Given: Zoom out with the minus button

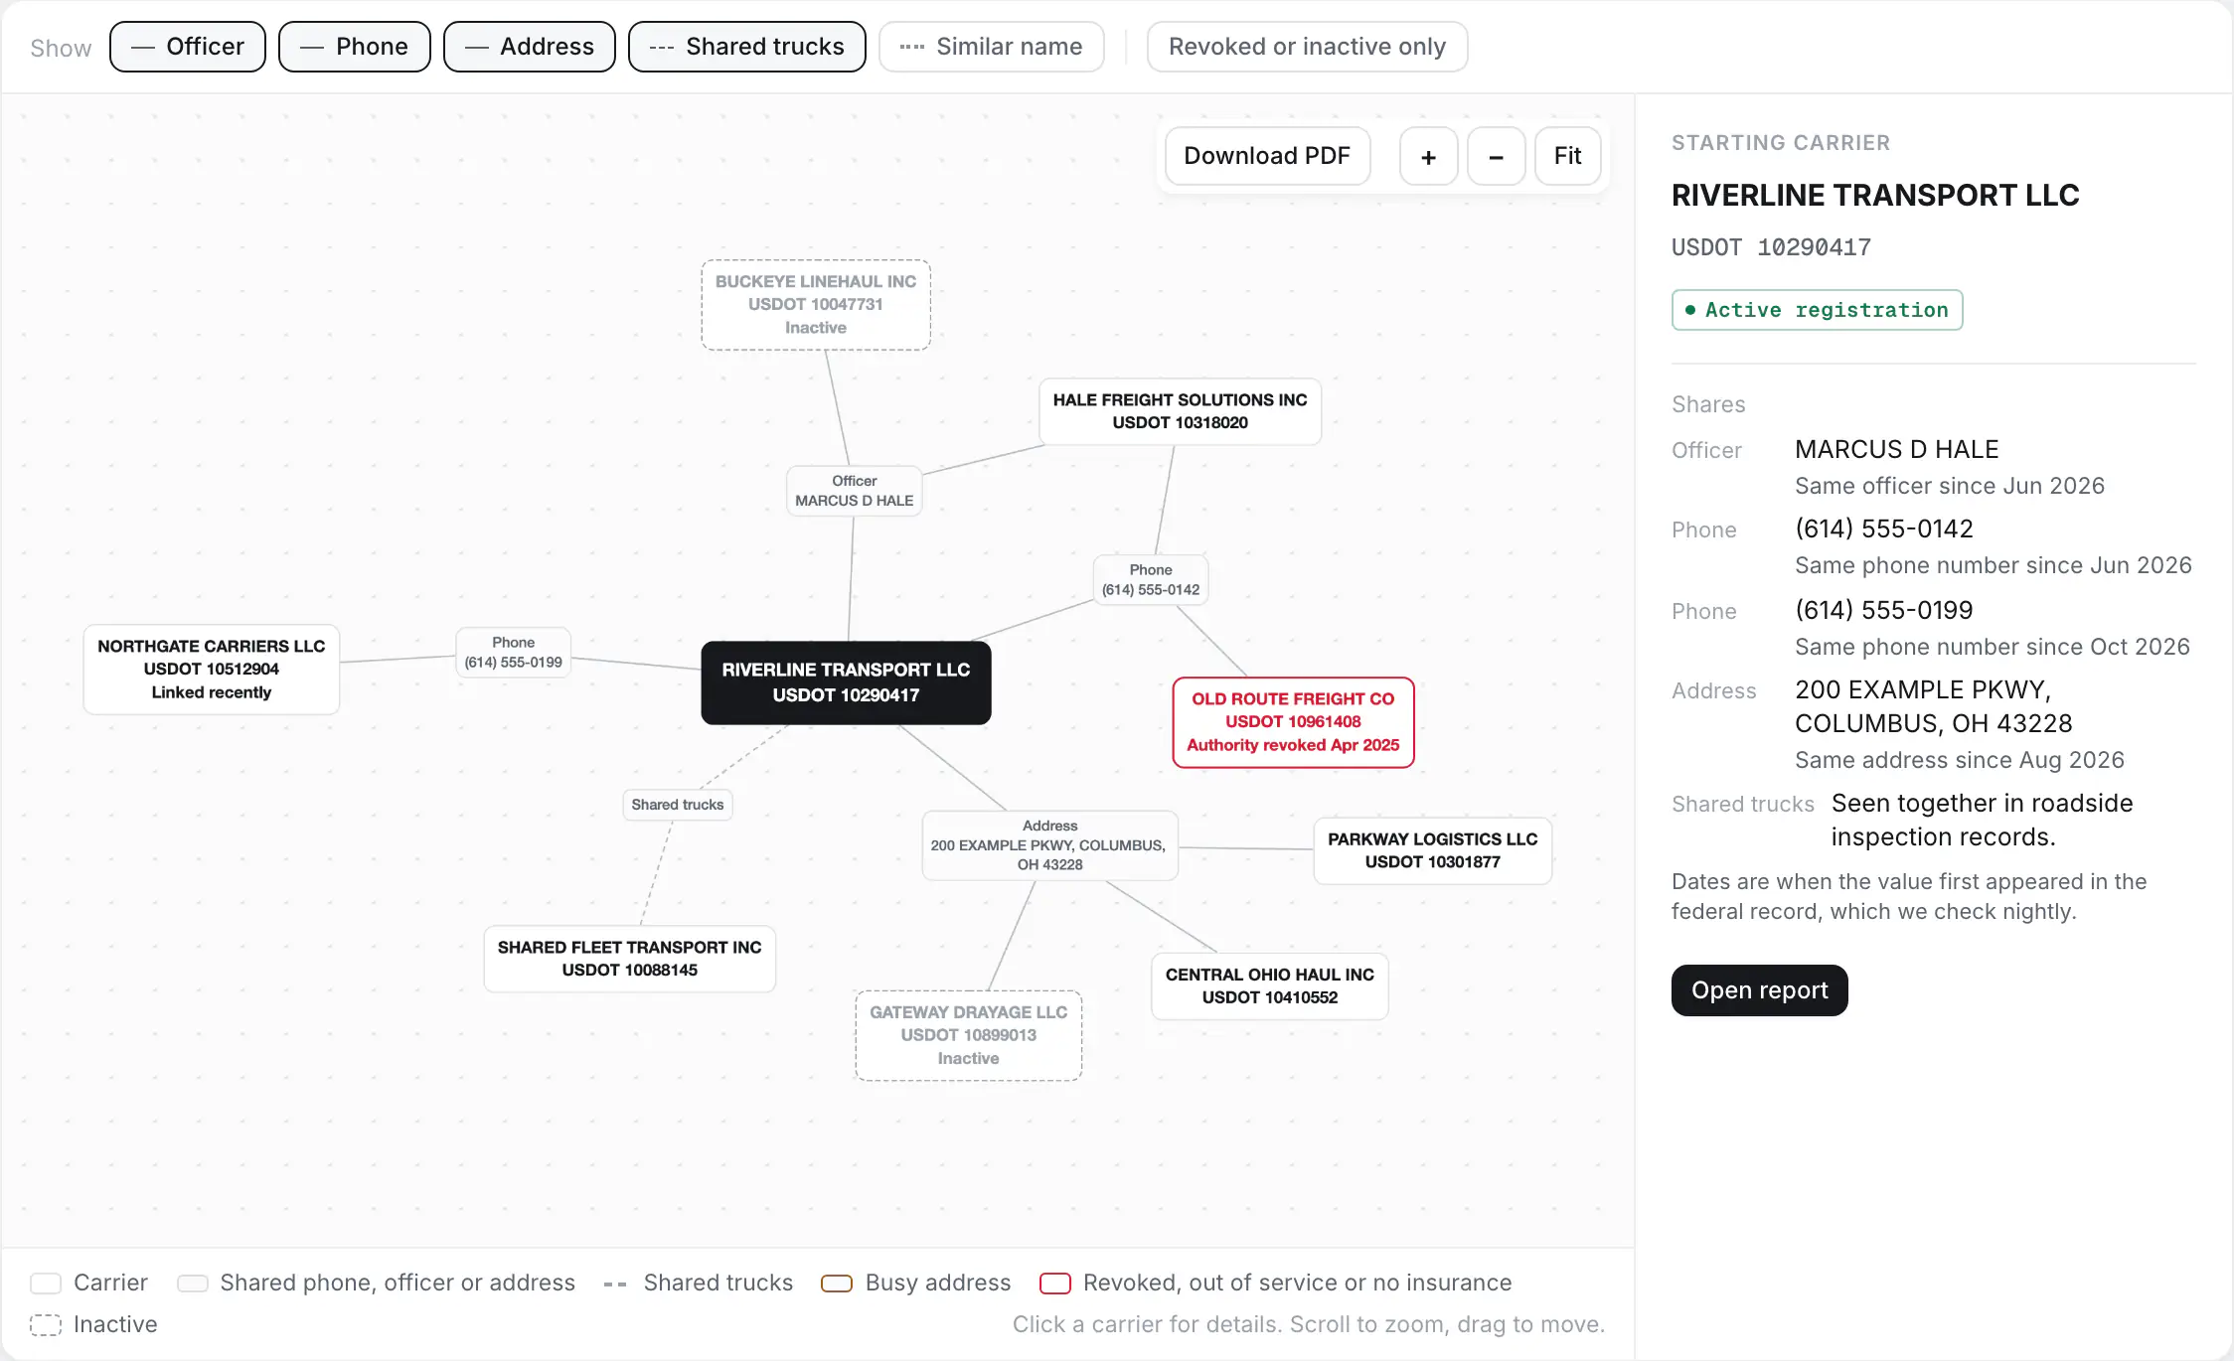Looking at the screenshot, I should [x=1497, y=156].
